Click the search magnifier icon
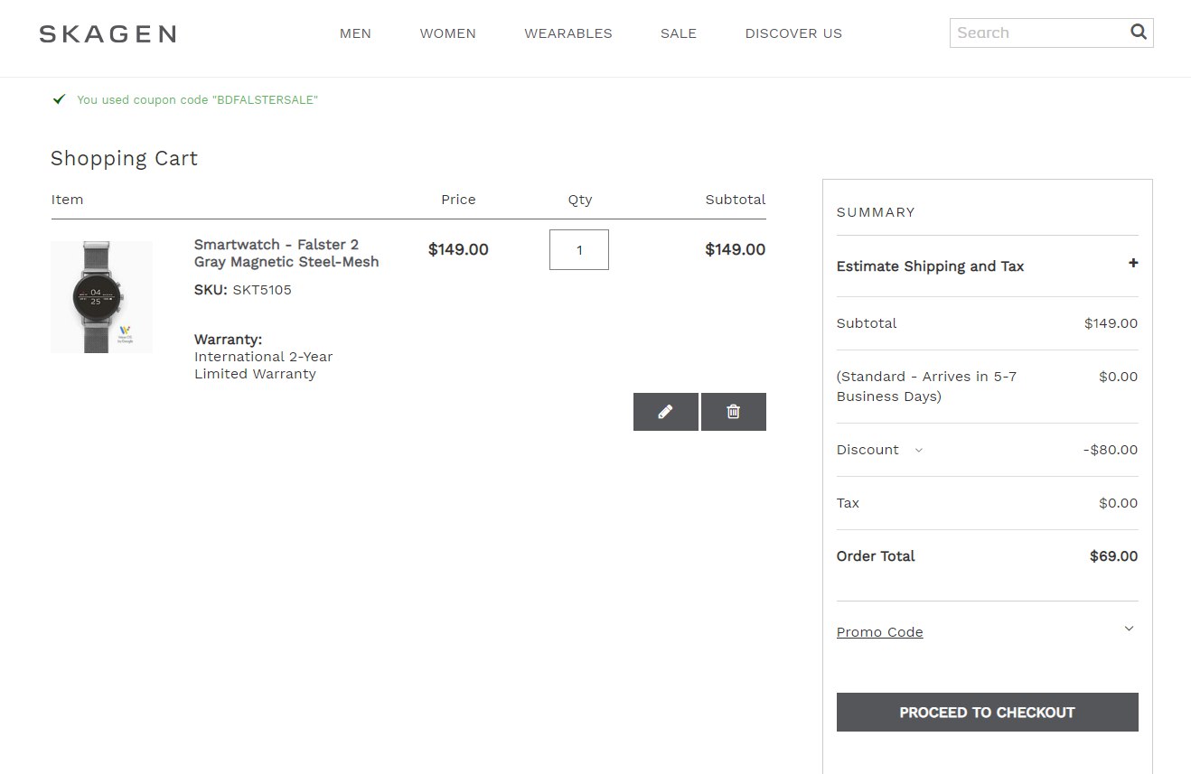 point(1139,33)
